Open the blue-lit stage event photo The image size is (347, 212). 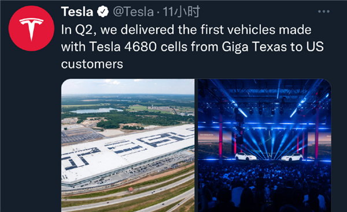pyautogui.click(x=265, y=145)
